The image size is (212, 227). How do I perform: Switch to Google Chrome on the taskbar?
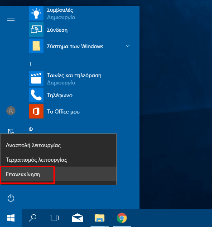click(122, 218)
